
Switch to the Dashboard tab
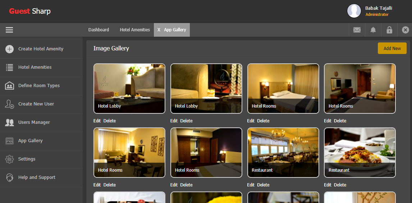click(99, 30)
